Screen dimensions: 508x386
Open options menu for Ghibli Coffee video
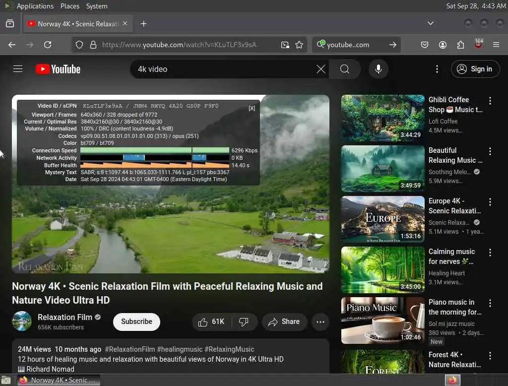pyautogui.click(x=490, y=101)
